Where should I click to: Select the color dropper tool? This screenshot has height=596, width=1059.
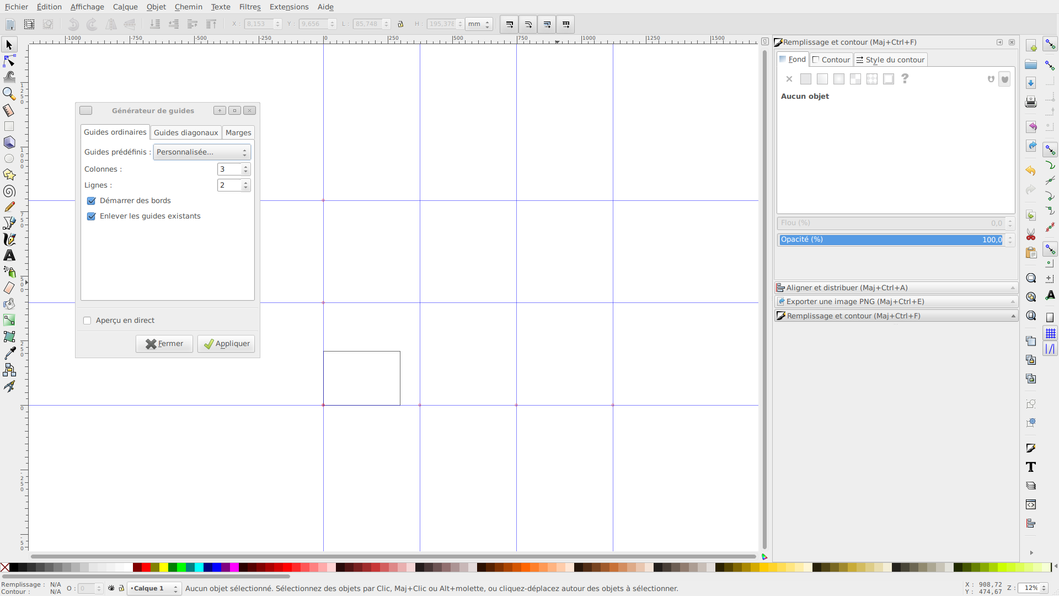click(9, 353)
